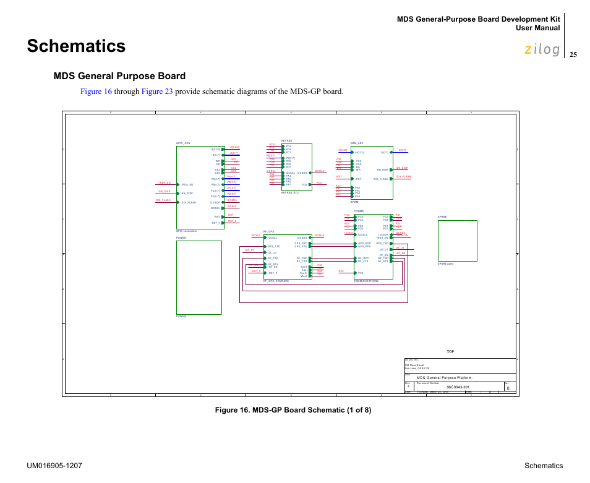The height and width of the screenshot is (483, 590).
Task: Click the "GPIO connectors" label under the GPIO block
Action: coord(186,231)
